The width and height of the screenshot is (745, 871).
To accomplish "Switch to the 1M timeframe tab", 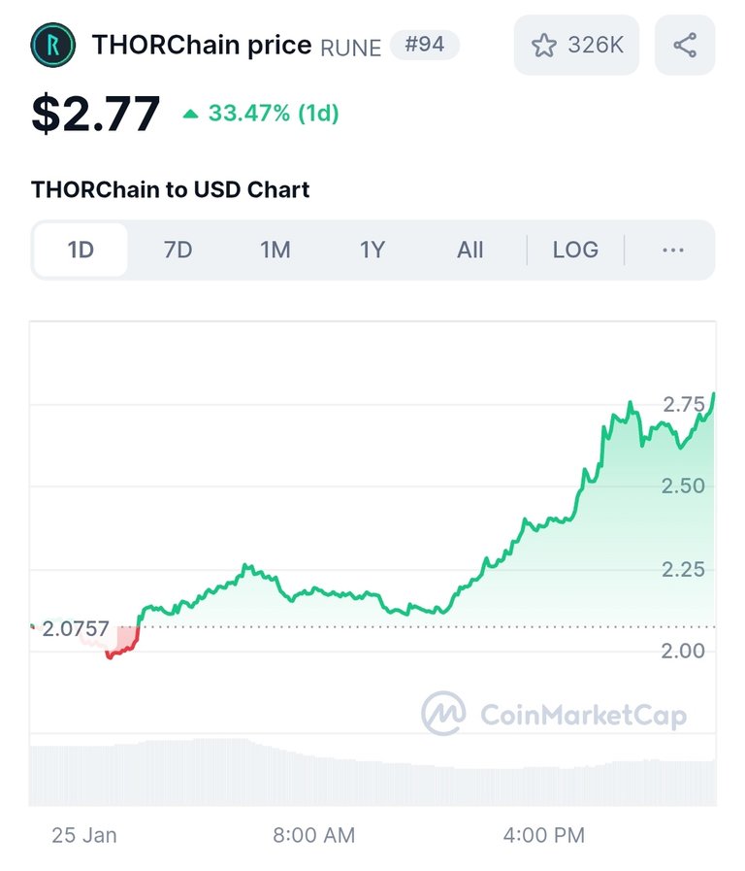I will 275,250.
